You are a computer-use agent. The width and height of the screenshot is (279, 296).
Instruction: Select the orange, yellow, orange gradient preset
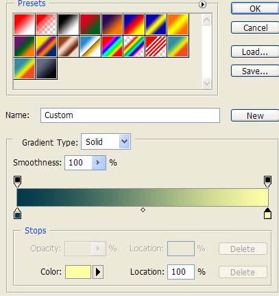(x=178, y=25)
